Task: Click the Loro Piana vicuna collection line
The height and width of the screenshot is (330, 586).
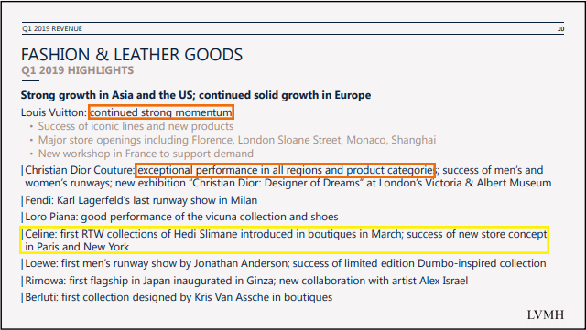Action: pyautogui.click(x=181, y=217)
